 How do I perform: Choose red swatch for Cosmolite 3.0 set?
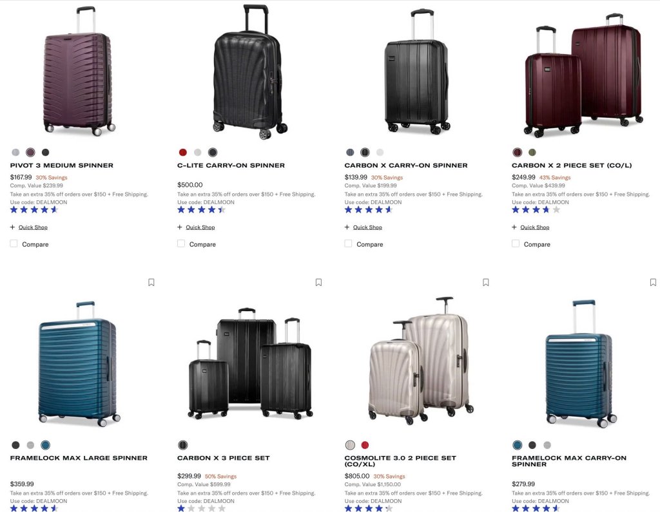tap(365, 445)
